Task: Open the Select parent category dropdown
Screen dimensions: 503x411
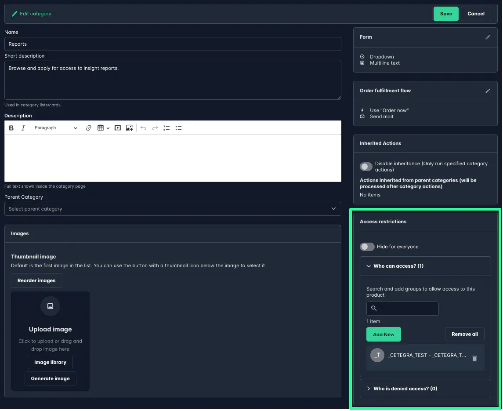Action: pyautogui.click(x=173, y=209)
